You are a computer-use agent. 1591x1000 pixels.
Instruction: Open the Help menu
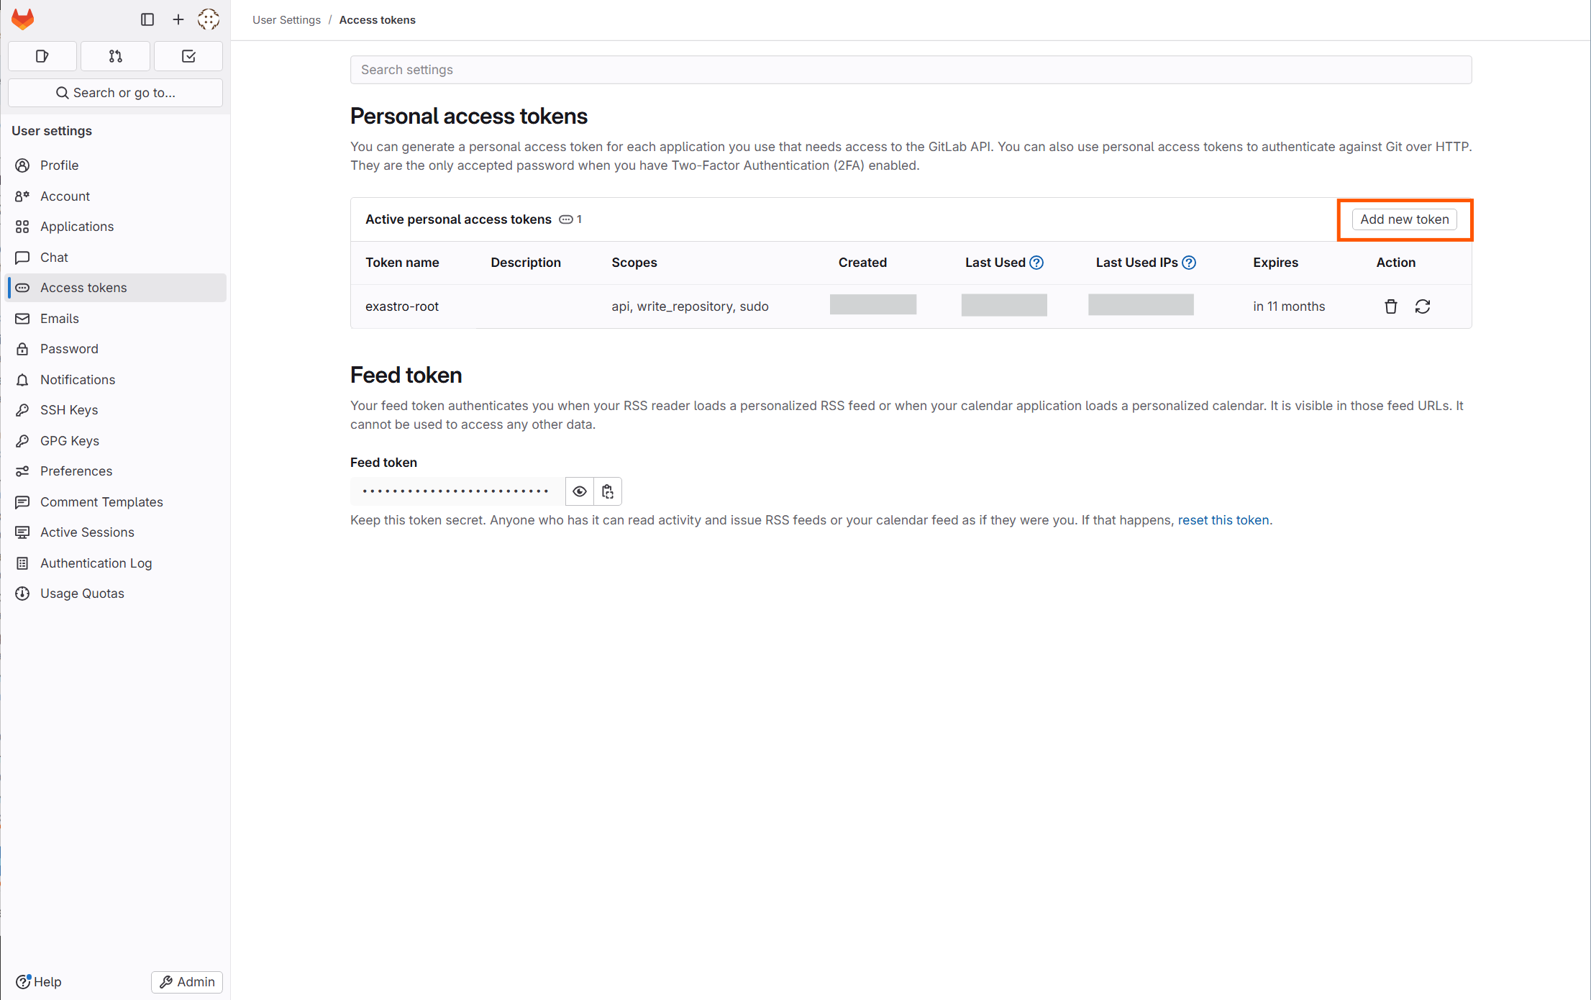coord(39,982)
